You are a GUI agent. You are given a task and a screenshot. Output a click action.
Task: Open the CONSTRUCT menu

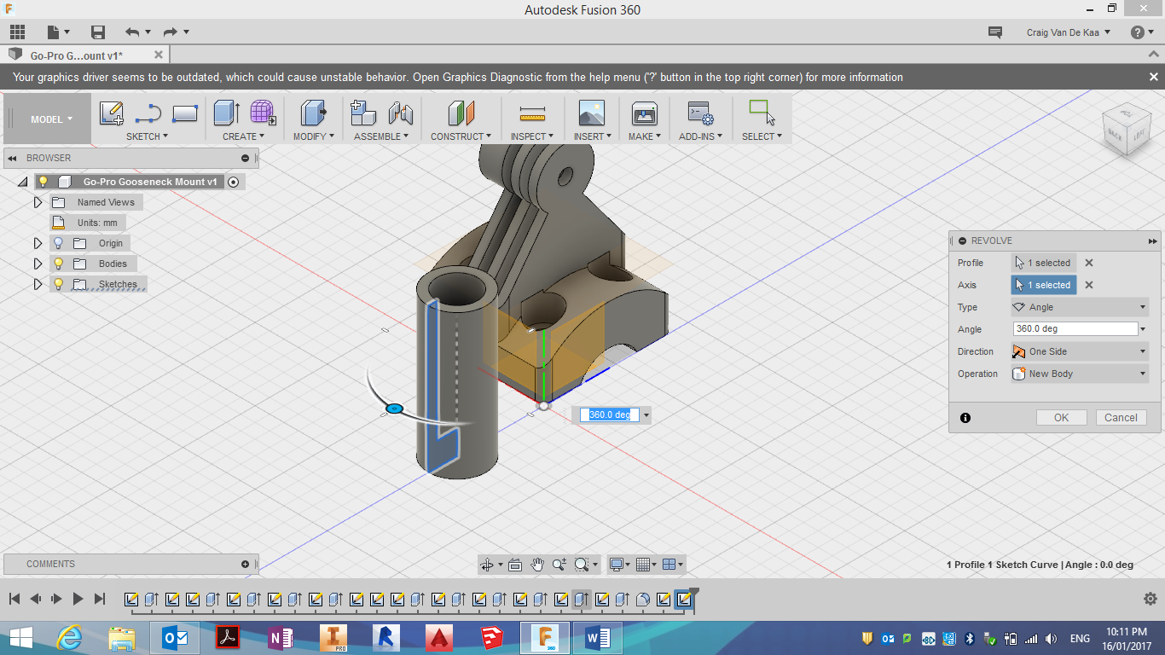point(461,136)
